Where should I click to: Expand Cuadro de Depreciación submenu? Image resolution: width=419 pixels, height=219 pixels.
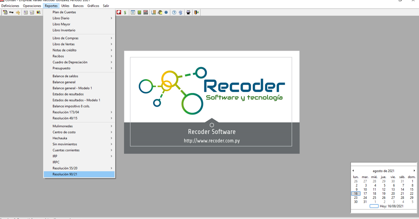click(x=79, y=62)
